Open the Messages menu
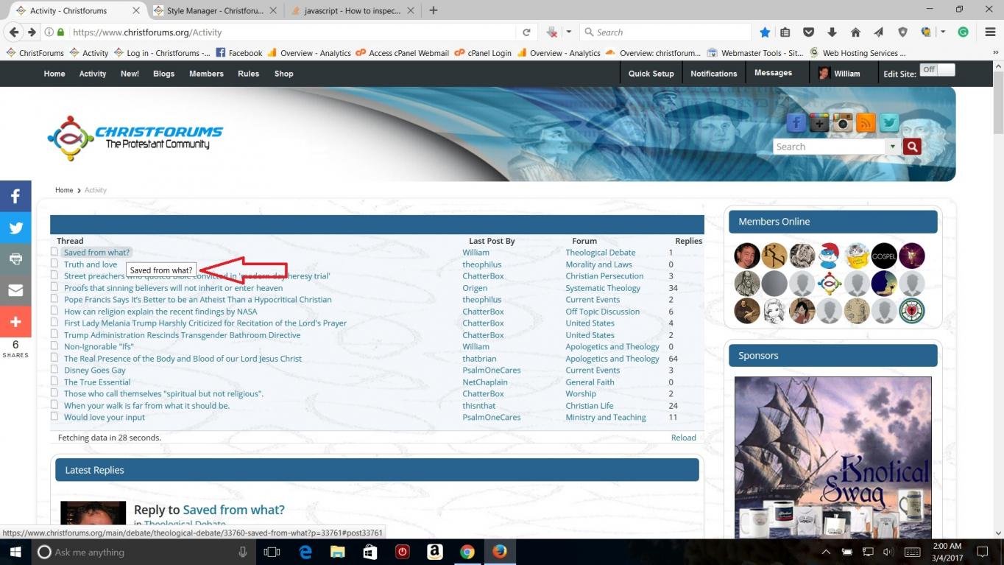This screenshot has height=565, width=1004. coord(773,73)
